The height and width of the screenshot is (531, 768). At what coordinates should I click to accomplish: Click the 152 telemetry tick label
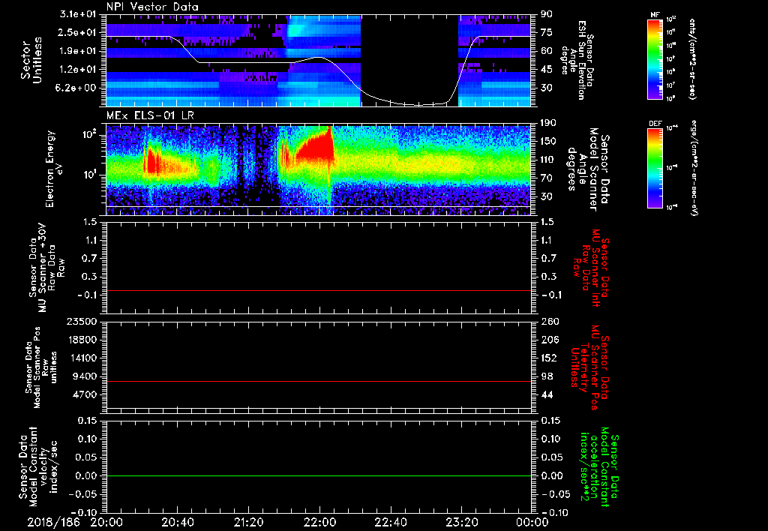pyautogui.click(x=549, y=358)
